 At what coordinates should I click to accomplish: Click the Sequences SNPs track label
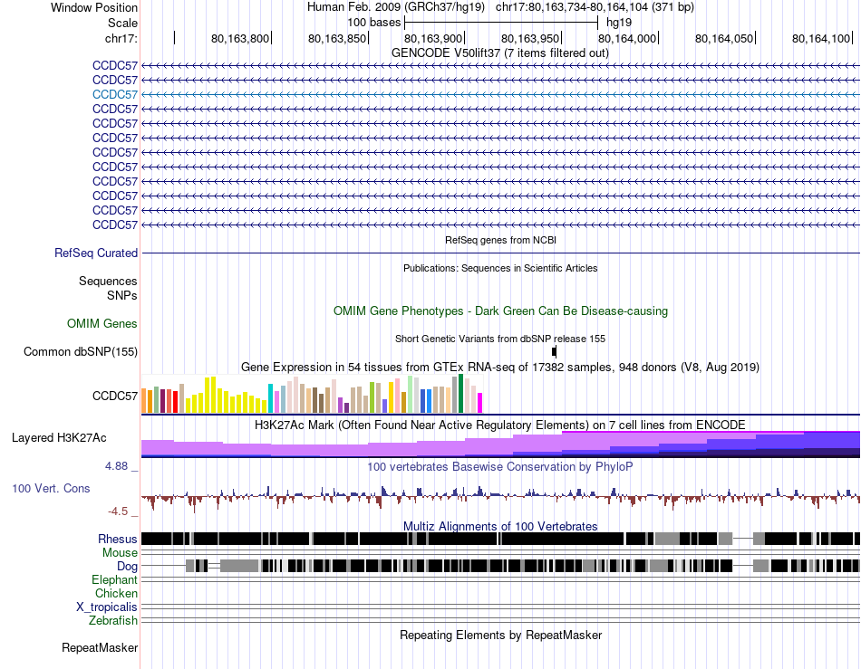108,288
